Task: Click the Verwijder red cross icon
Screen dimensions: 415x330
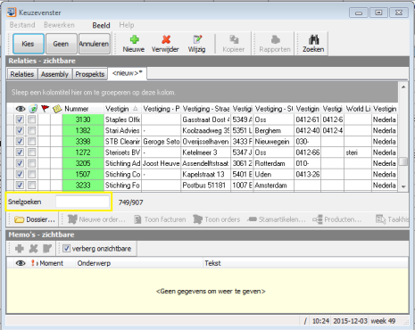Action: [x=166, y=39]
